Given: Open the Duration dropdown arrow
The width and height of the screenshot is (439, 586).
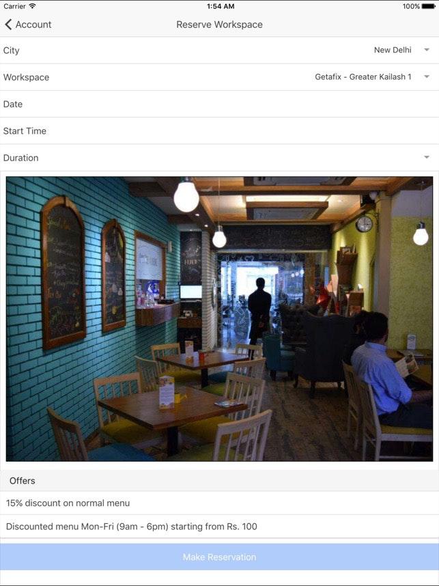Looking at the screenshot, I should click(427, 157).
